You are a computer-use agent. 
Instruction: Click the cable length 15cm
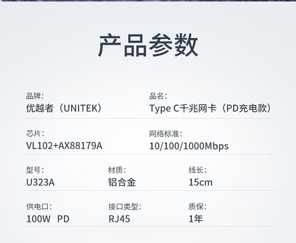200,183
